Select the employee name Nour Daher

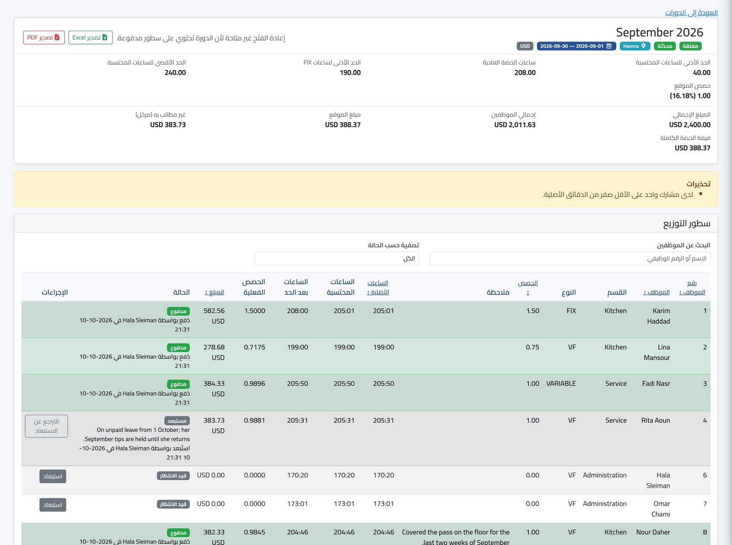coord(653,532)
